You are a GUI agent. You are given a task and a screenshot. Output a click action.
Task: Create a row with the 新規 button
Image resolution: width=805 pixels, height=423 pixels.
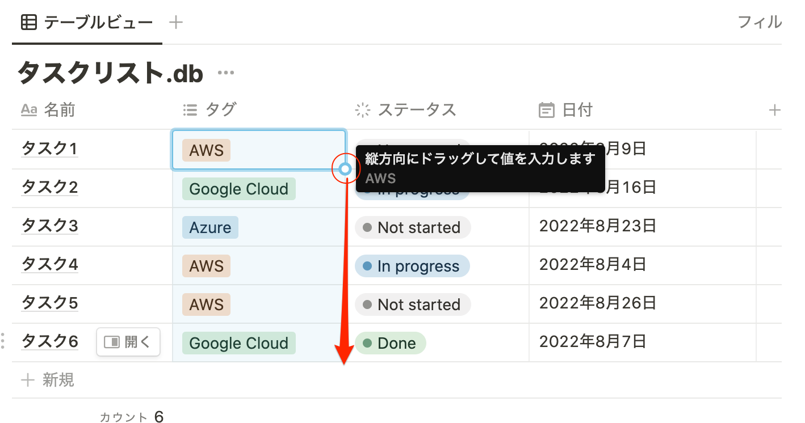(x=47, y=380)
